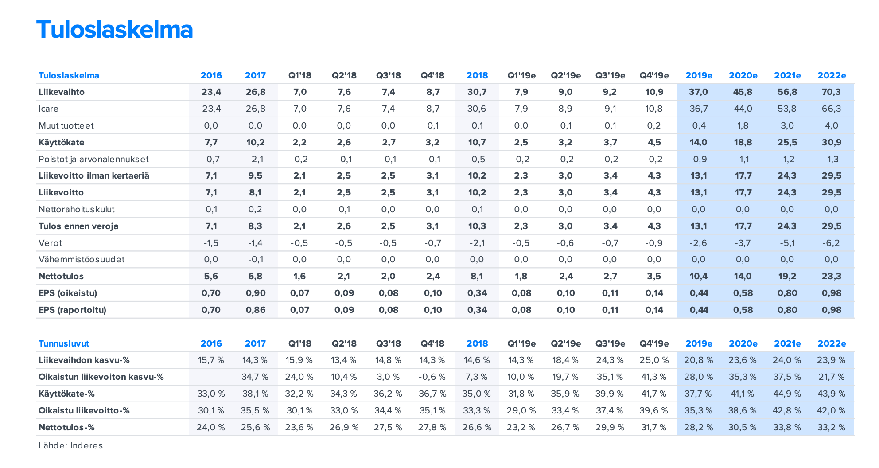This screenshot has width=879, height=468.
Task: Select the Lähde: Inderes source text
Action: click(70, 445)
